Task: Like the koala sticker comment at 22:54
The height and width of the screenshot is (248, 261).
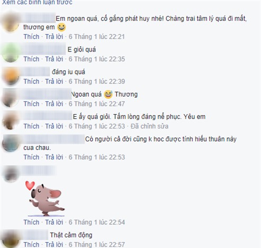Action: [x=31, y=222]
